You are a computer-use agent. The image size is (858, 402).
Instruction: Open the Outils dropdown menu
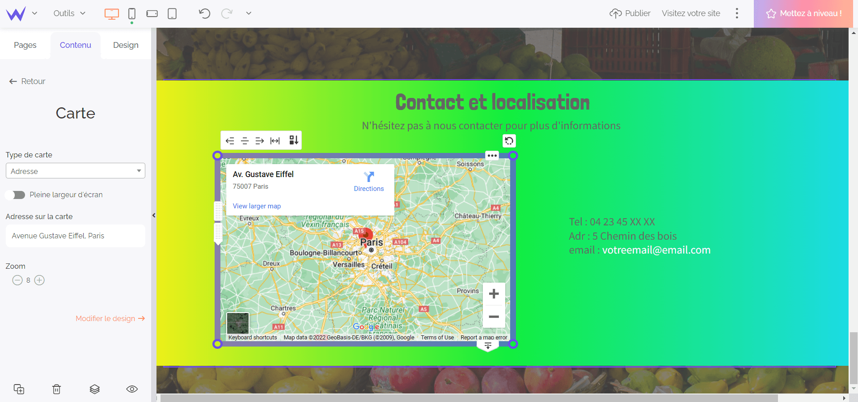point(69,13)
